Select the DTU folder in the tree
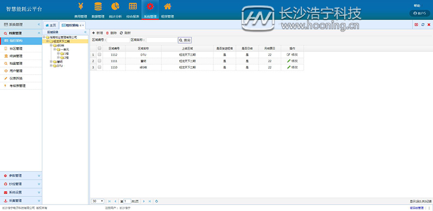This screenshot has width=433, height=211. point(58,65)
